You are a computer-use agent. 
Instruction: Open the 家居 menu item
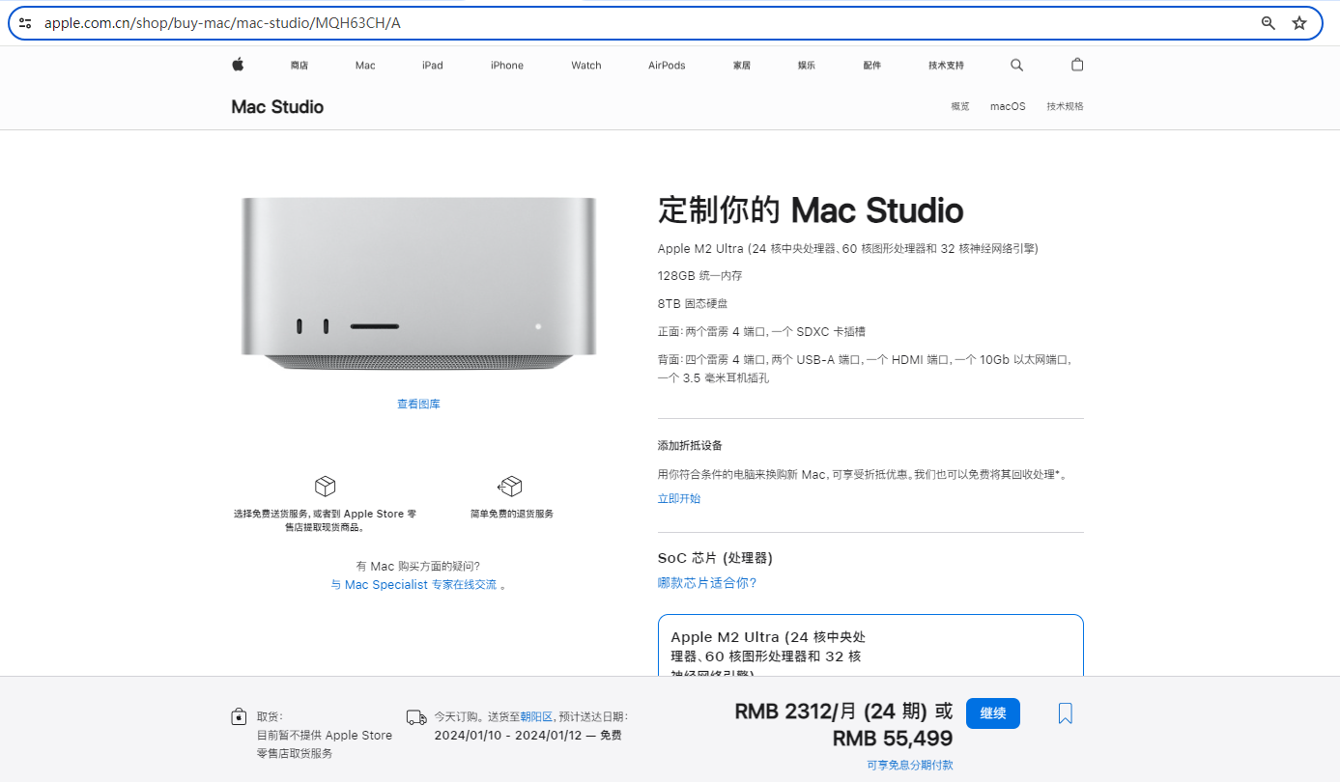tap(742, 66)
